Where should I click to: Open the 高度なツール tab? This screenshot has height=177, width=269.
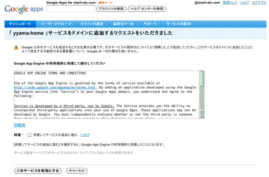(x=123, y=24)
